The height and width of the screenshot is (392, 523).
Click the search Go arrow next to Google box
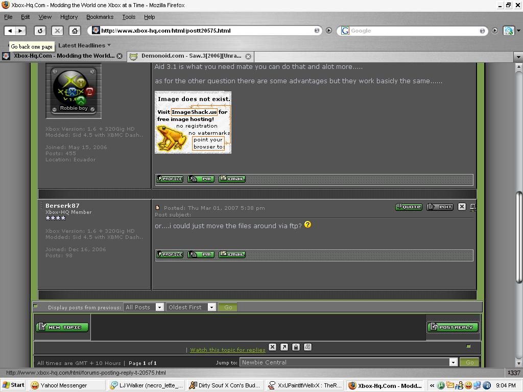point(494,31)
